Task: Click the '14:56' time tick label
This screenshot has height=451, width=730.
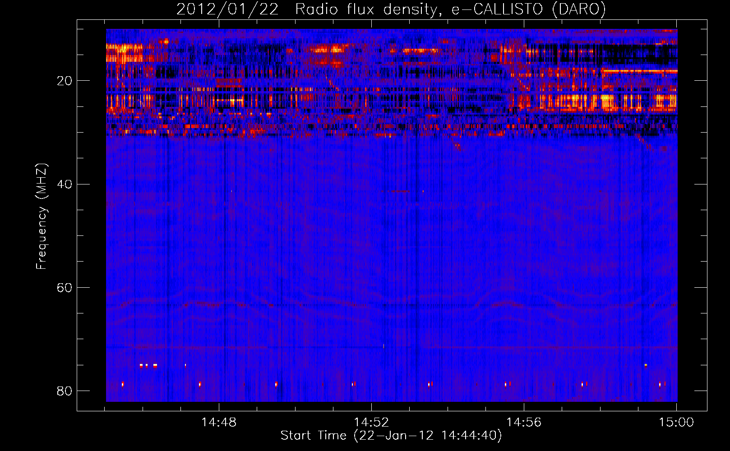Action: (x=524, y=423)
